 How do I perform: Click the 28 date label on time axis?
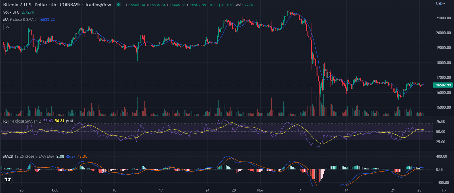coord(234,191)
